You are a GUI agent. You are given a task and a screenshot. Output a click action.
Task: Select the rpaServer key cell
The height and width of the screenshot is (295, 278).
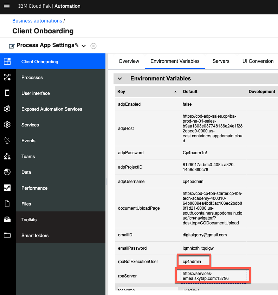pos(147,276)
